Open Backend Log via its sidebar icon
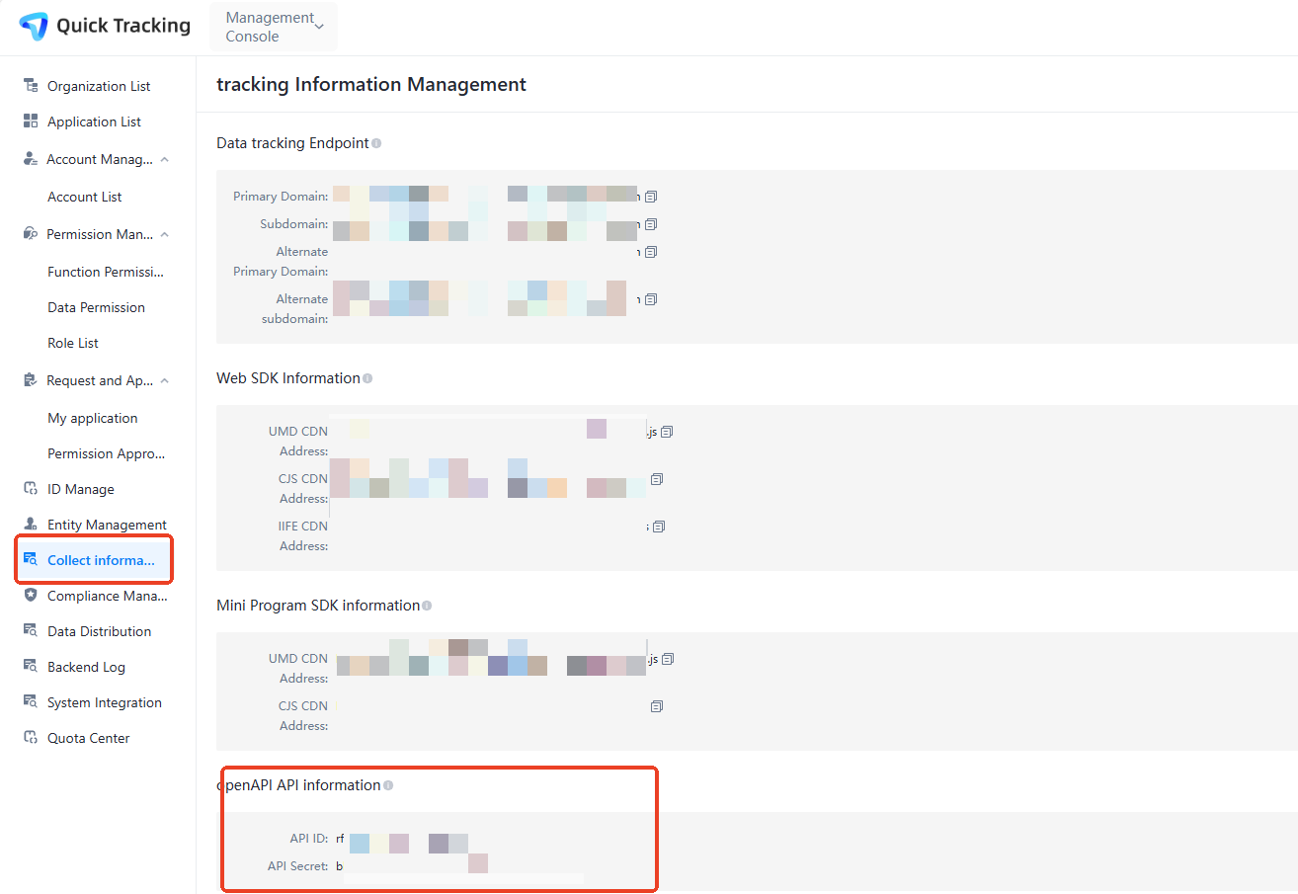 click(31, 667)
